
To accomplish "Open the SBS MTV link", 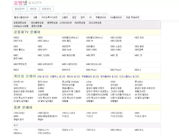I will coord(42,50).
